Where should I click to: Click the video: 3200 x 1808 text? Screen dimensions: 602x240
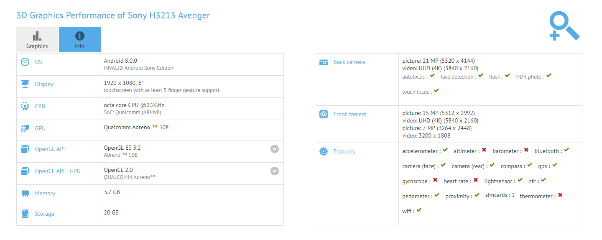[426, 135]
